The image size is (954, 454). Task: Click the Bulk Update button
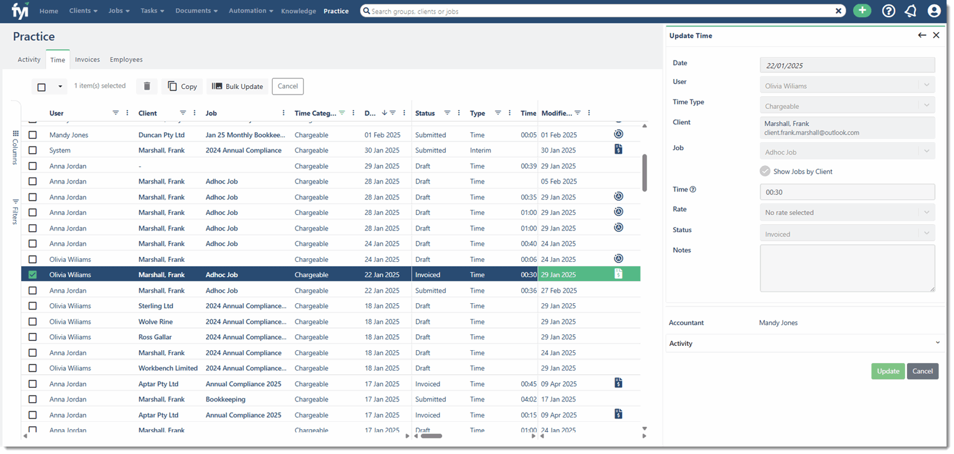(x=237, y=86)
